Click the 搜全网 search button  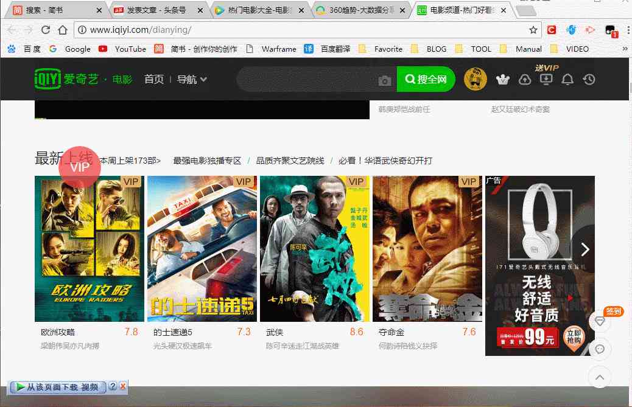click(x=426, y=79)
